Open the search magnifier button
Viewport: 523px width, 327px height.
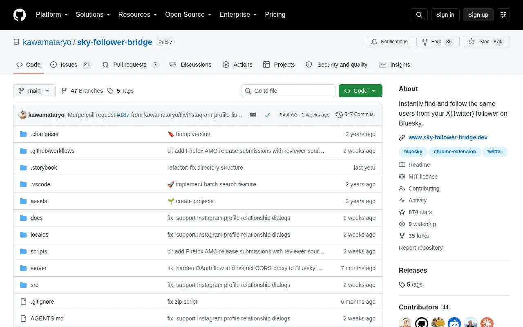tap(419, 15)
